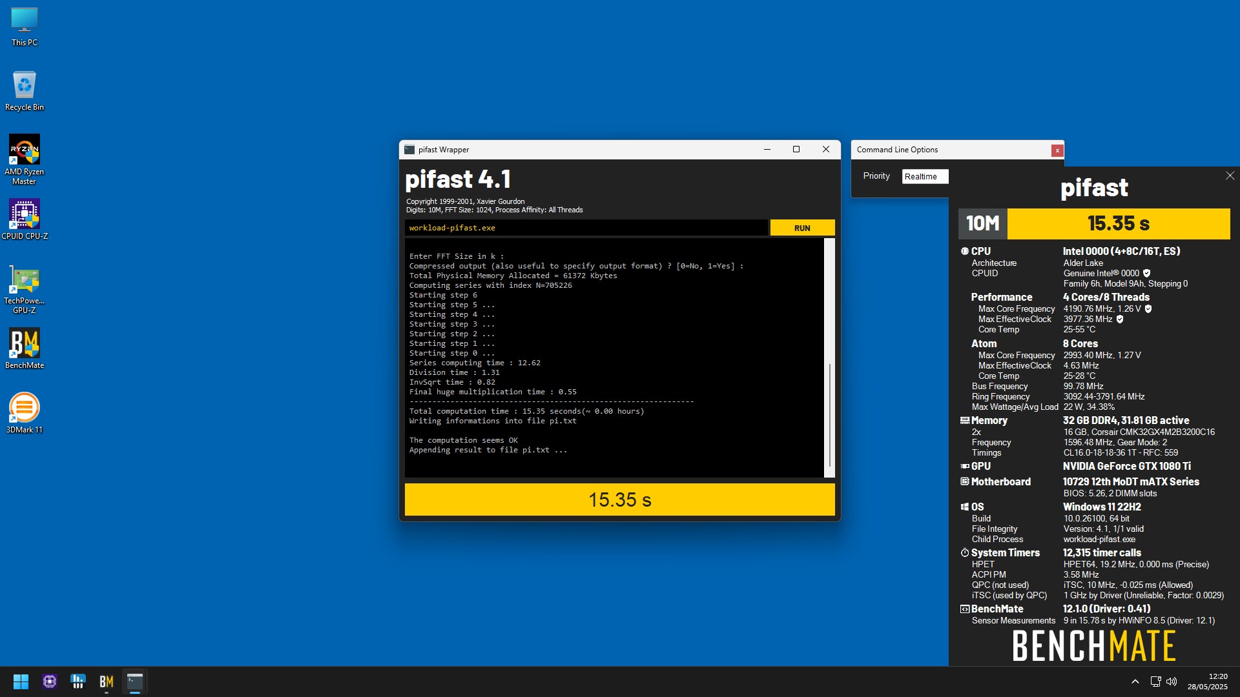
Task: Click the shield beside Max Core Frequency 4190.76 MHz
Action: click(1148, 308)
